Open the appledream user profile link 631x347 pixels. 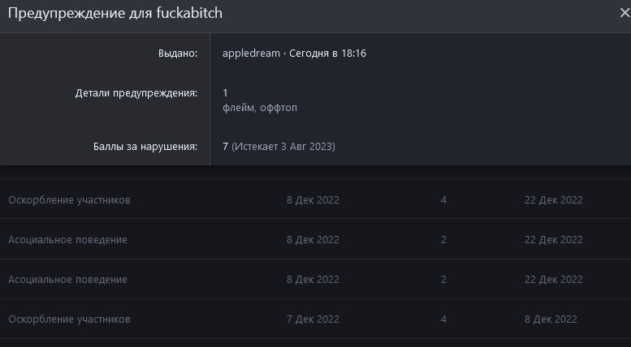(251, 54)
